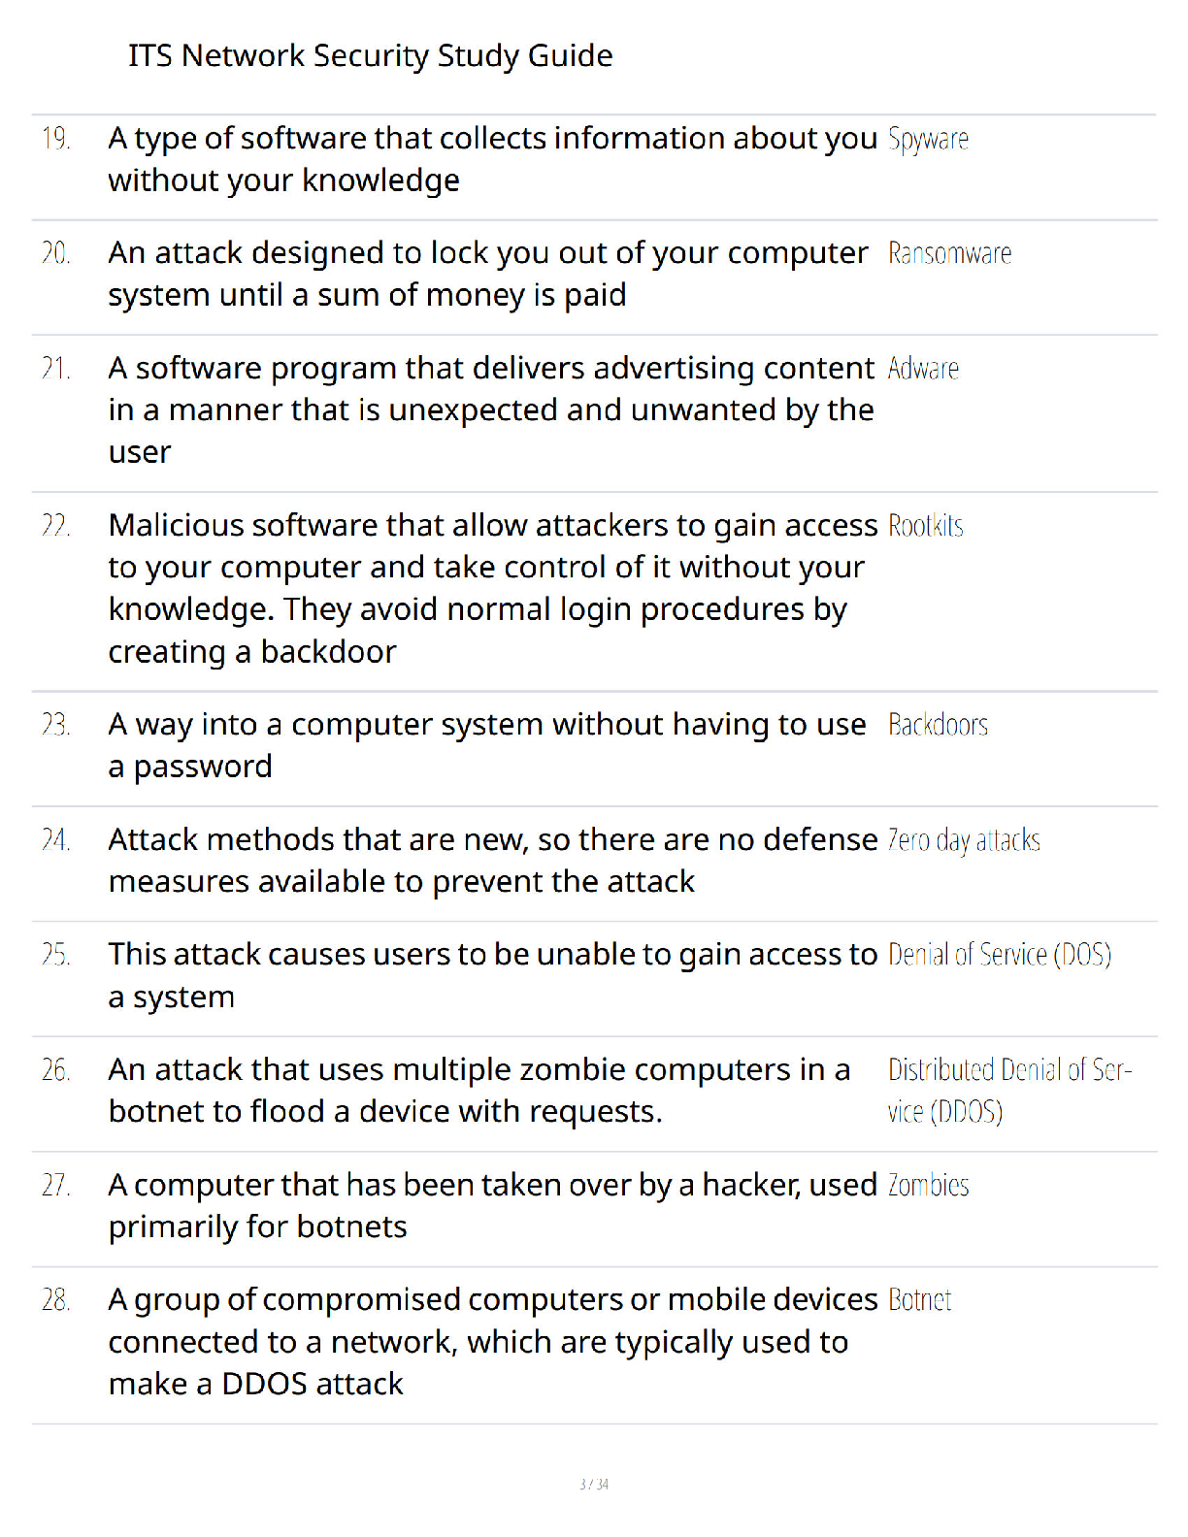Click the definition mentioning creating a backdoor
This screenshot has width=1188, height=1537.
tap(493, 589)
